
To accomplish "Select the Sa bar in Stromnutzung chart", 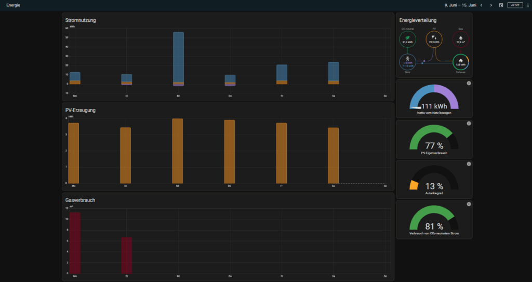I will [334, 73].
